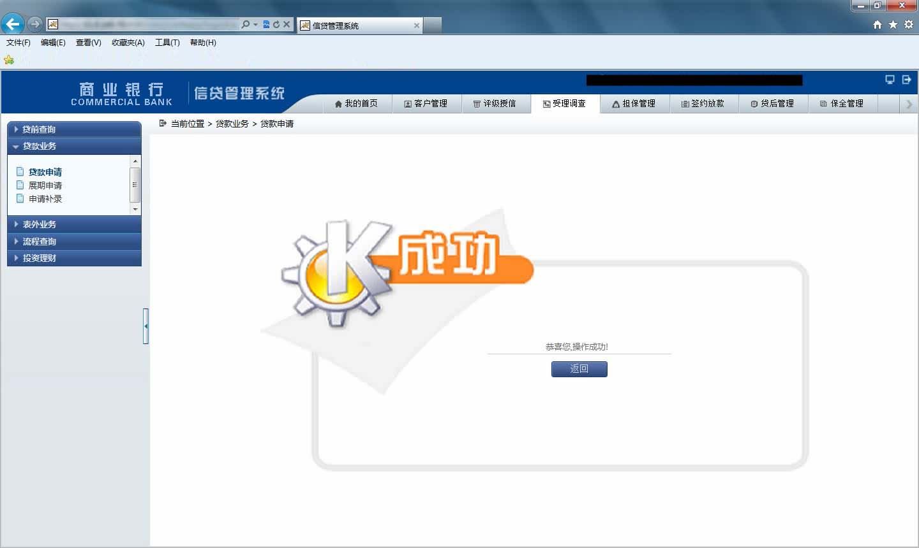Click 贷款业务 in the breadcrumb

(232, 124)
